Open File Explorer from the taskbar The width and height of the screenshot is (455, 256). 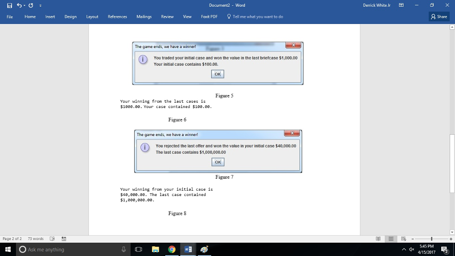tap(155, 249)
